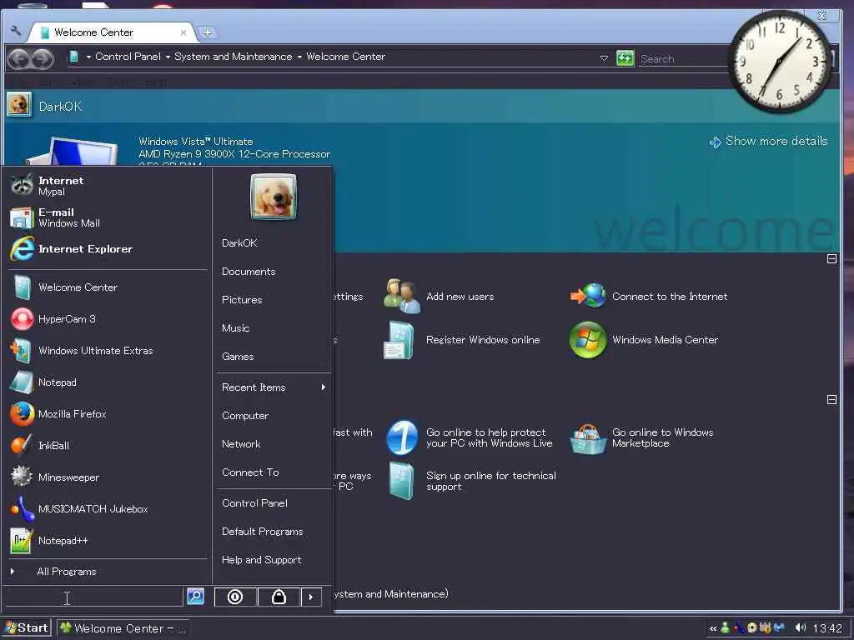This screenshot has height=640, width=854.
Task: Launch Notepad from the Start menu
Action: click(43, 382)
